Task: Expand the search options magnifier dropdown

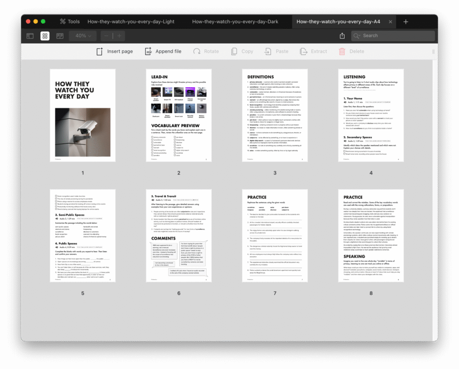Action: (x=357, y=36)
